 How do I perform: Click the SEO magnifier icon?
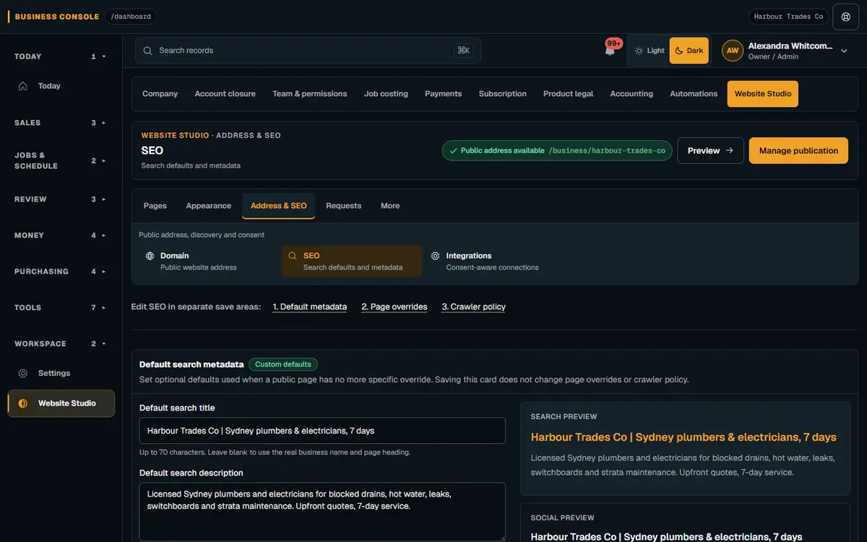293,256
